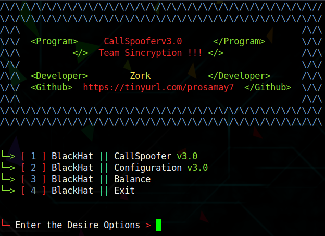Click the green arrow before option 4
This screenshot has height=236, width=325.
pyautogui.click(x=8, y=190)
